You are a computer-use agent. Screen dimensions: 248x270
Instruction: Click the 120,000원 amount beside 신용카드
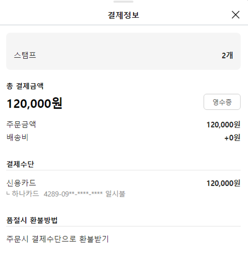coord(223,183)
